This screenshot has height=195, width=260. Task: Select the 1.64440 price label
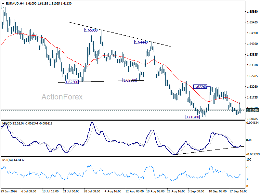141,42
